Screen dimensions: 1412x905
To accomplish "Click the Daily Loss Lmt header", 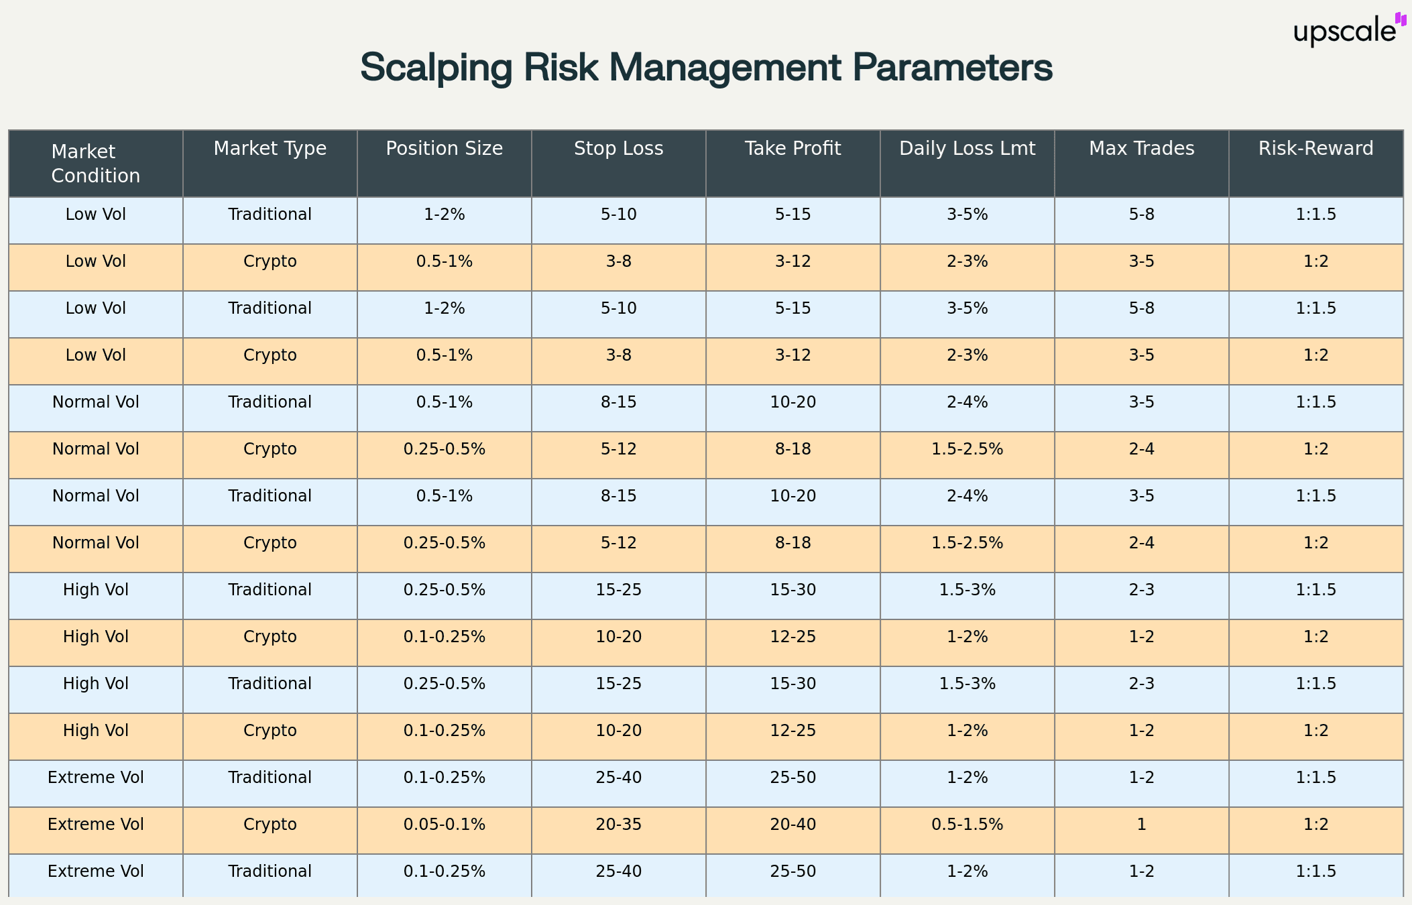I will (967, 149).
